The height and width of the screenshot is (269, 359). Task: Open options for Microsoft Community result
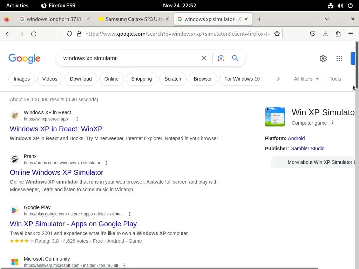pyautogui.click(x=124, y=265)
